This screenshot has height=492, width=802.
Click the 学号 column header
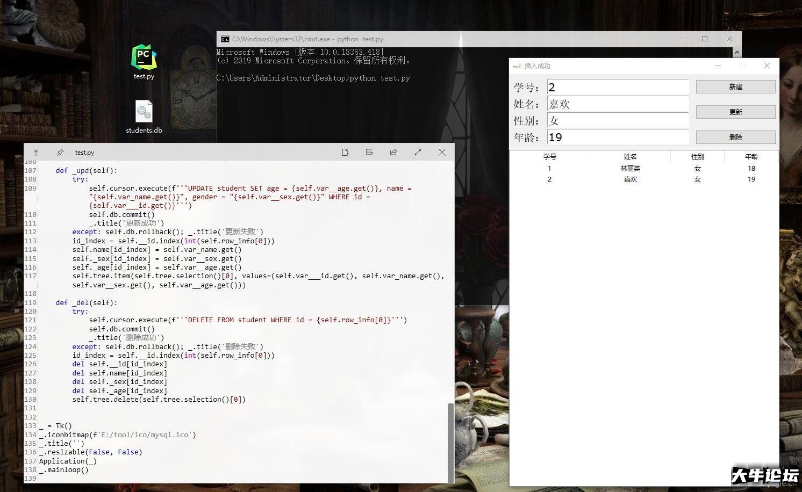tap(549, 157)
